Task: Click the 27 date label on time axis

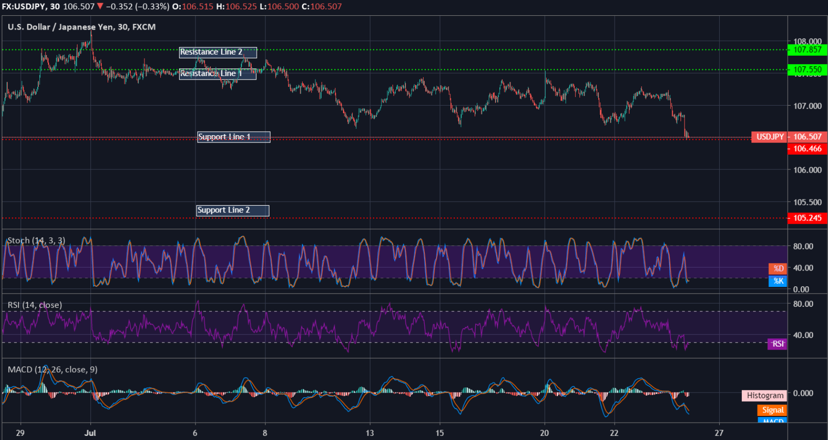Action: (x=719, y=433)
